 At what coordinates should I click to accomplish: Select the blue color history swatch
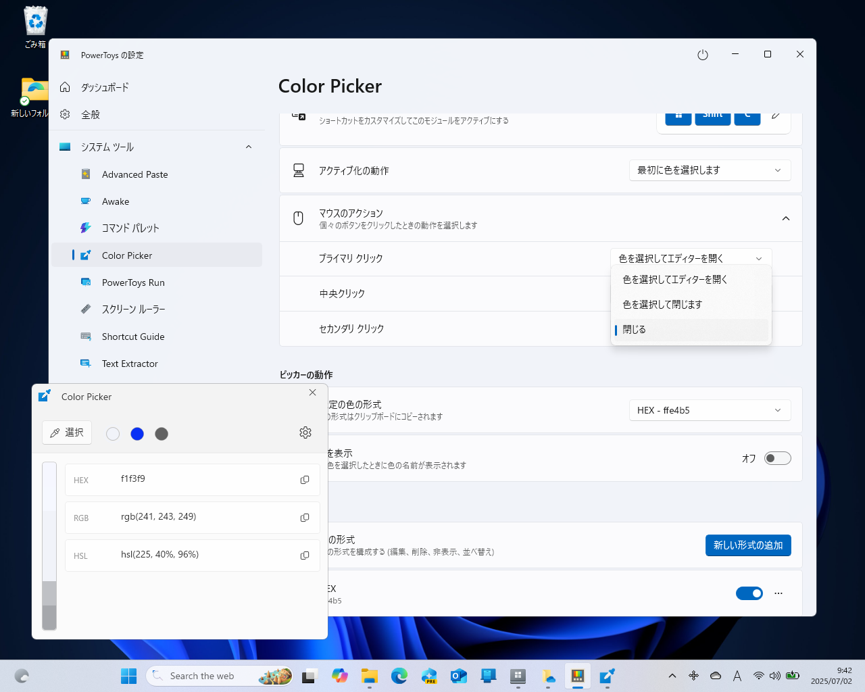click(137, 434)
